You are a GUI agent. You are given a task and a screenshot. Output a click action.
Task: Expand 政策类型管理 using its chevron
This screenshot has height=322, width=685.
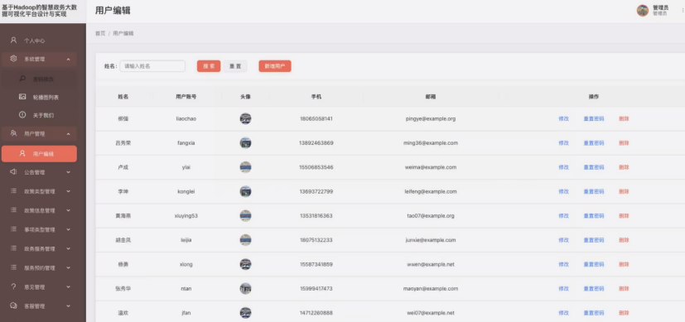coord(69,191)
